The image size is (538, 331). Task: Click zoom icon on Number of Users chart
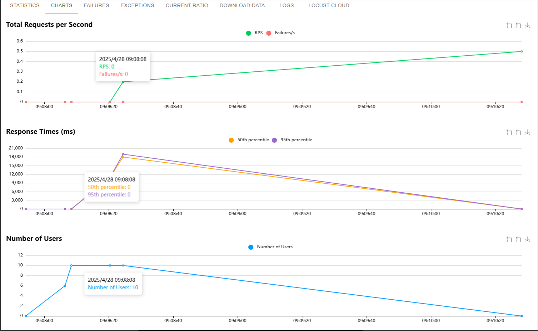509,239
